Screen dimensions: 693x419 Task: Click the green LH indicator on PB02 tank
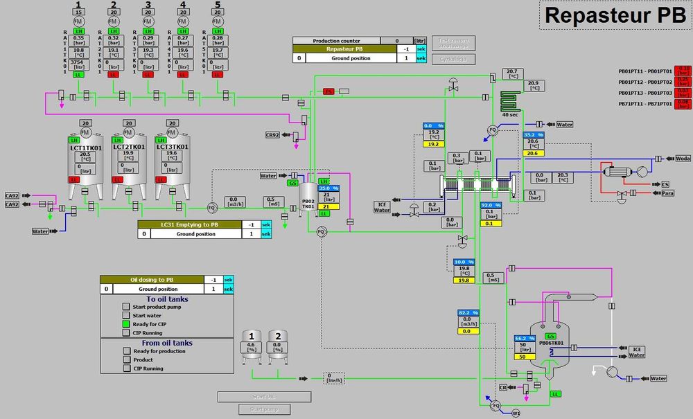point(324,181)
